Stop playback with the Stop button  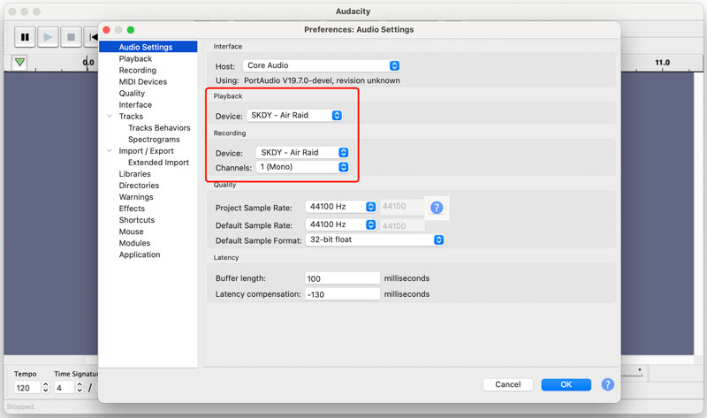[x=71, y=37]
